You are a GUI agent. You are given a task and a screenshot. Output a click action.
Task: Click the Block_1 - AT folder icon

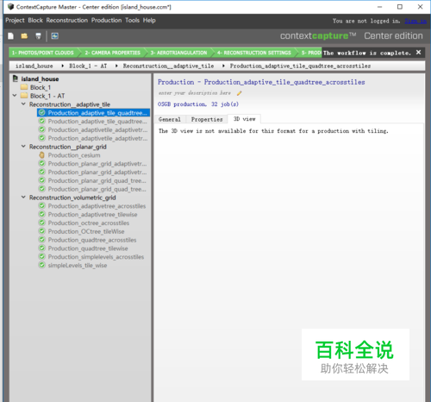point(24,96)
